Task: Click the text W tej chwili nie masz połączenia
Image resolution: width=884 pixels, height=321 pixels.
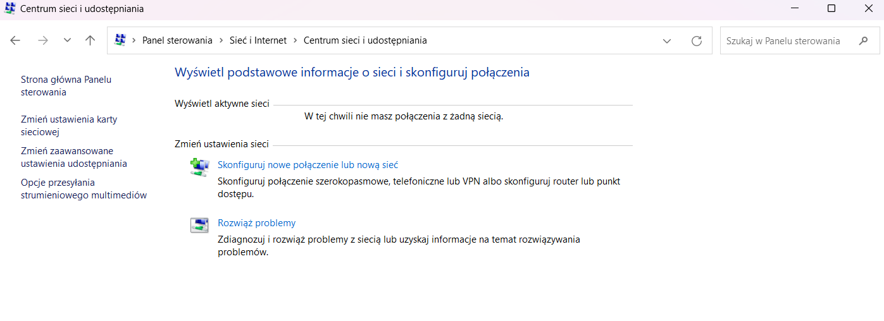Action: [404, 116]
